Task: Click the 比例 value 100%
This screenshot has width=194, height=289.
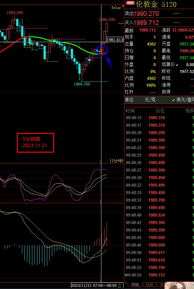Action: click(151, 85)
